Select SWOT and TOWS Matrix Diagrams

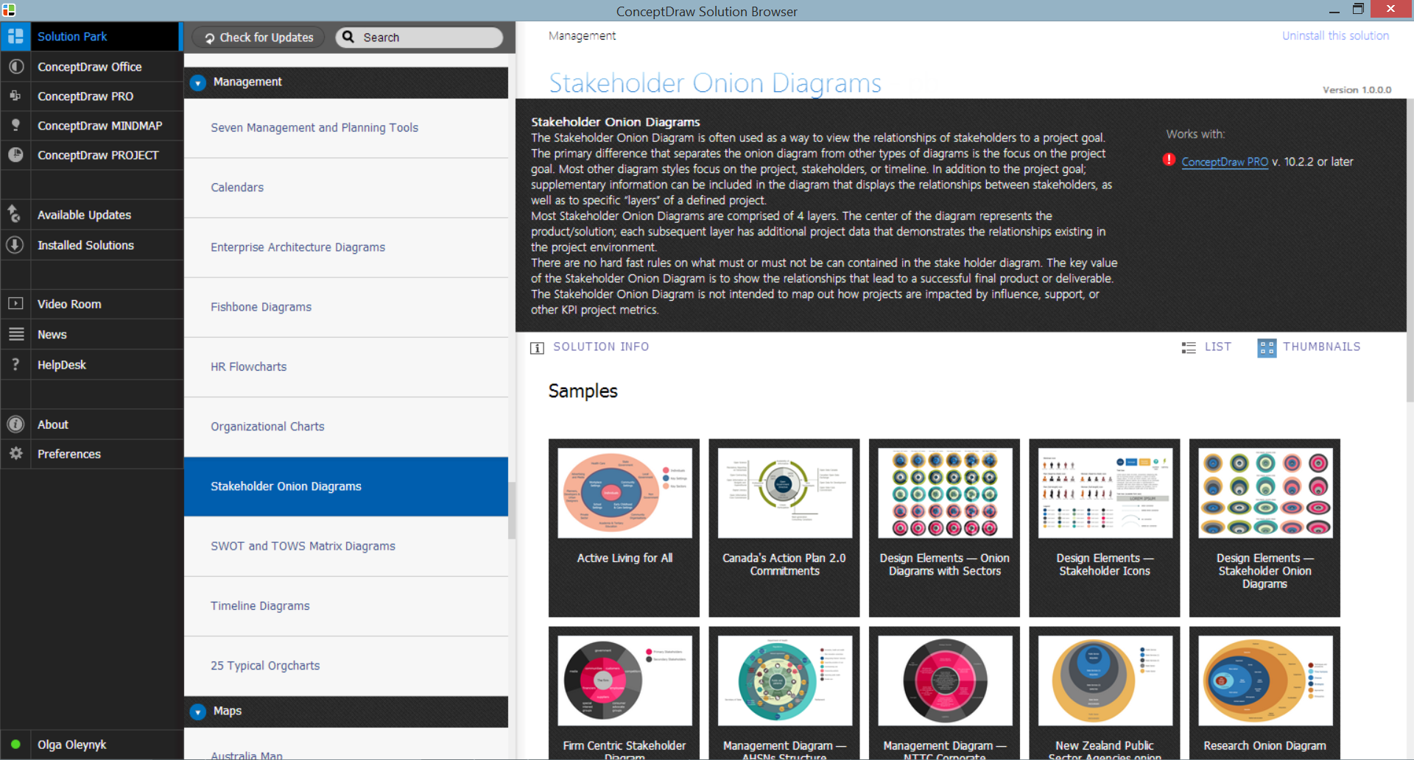[x=346, y=545]
